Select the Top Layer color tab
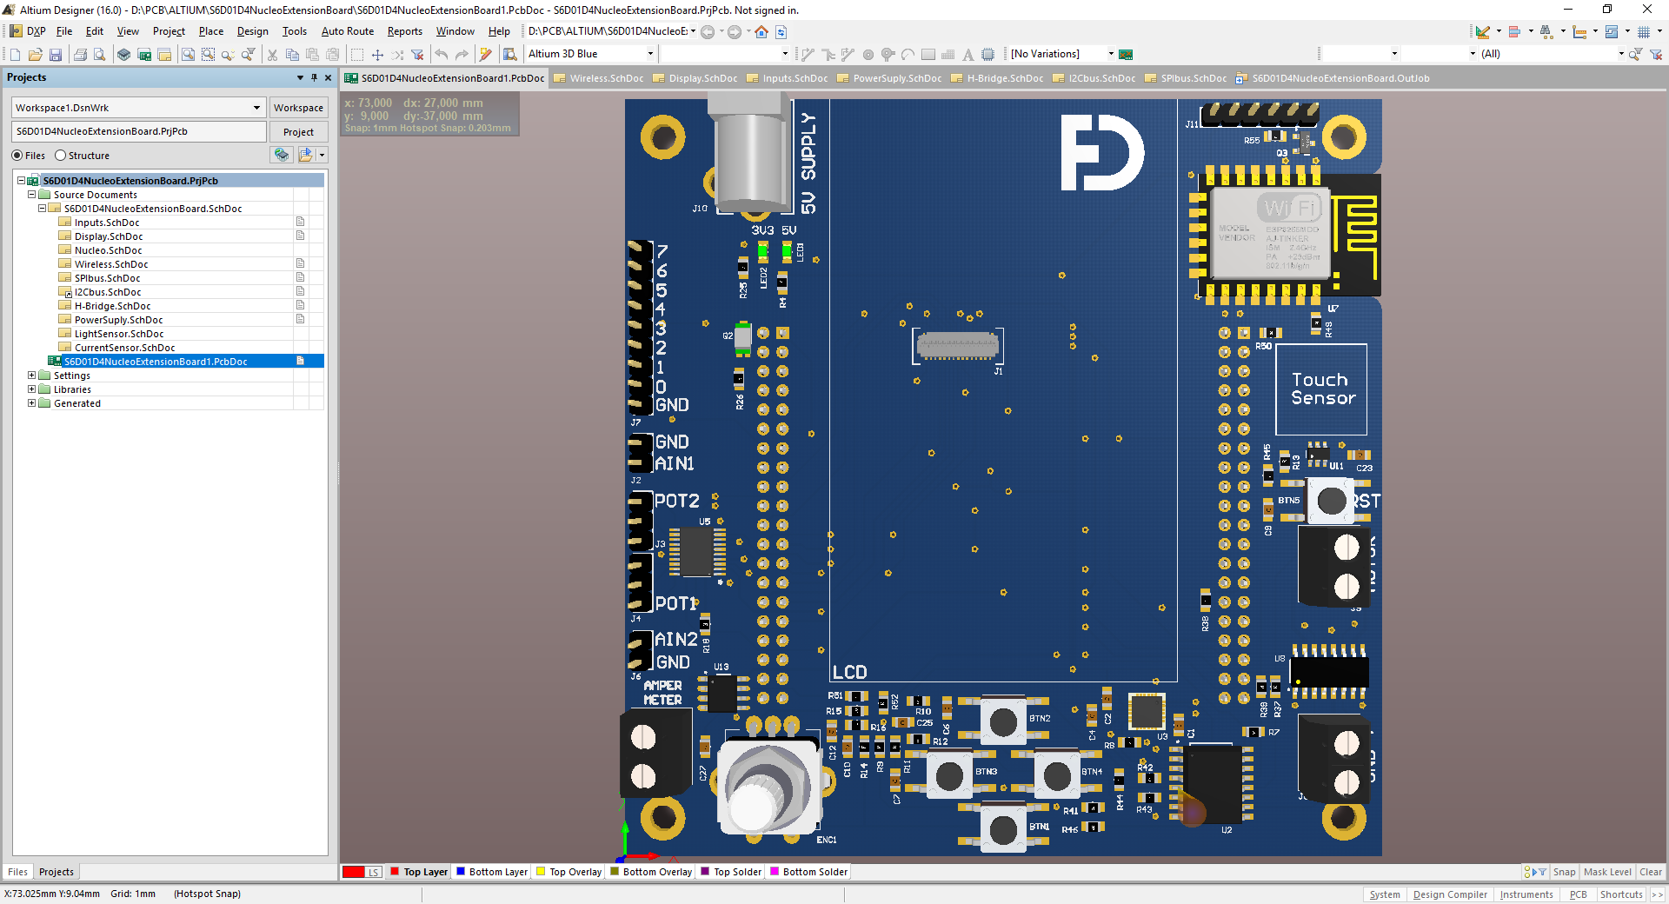Image resolution: width=1669 pixels, height=904 pixels. point(419,872)
